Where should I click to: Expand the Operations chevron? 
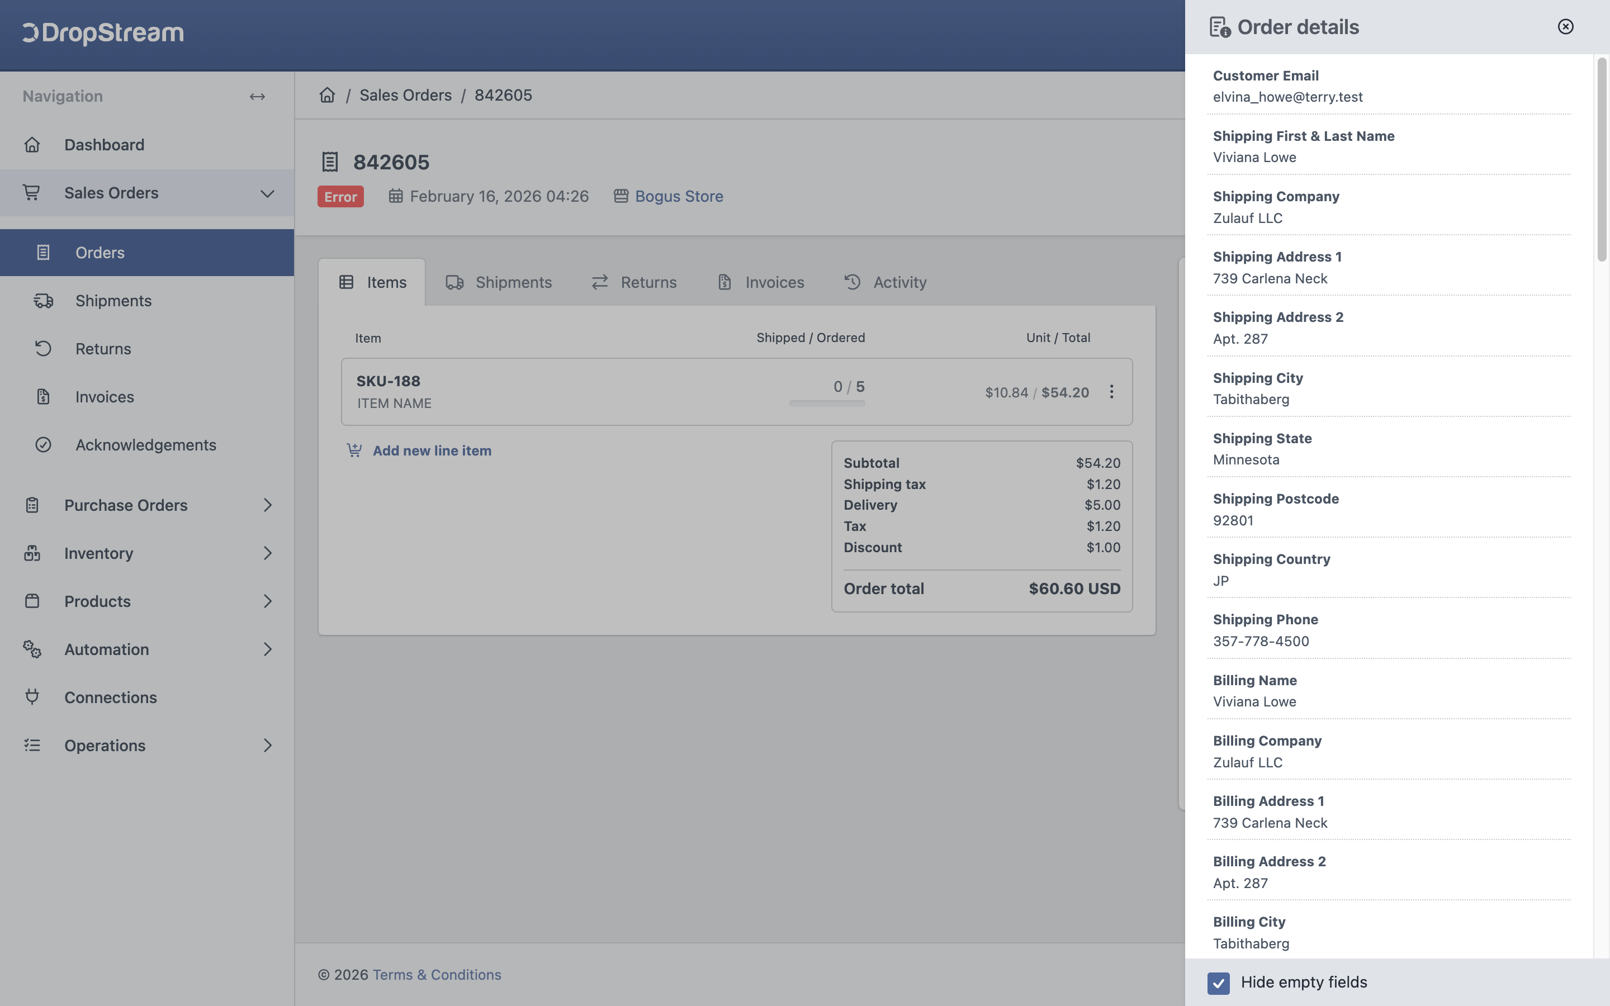(x=267, y=745)
